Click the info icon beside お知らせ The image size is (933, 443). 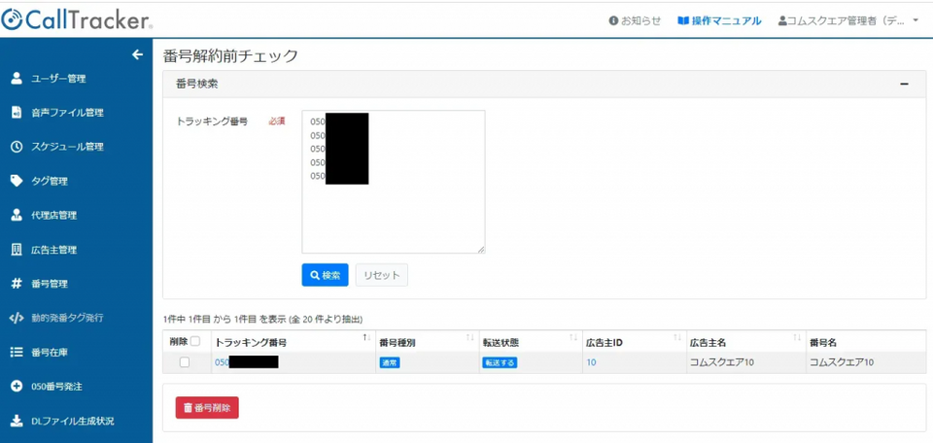(x=613, y=20)
